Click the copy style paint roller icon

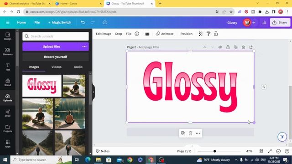[x=209, y=34]
